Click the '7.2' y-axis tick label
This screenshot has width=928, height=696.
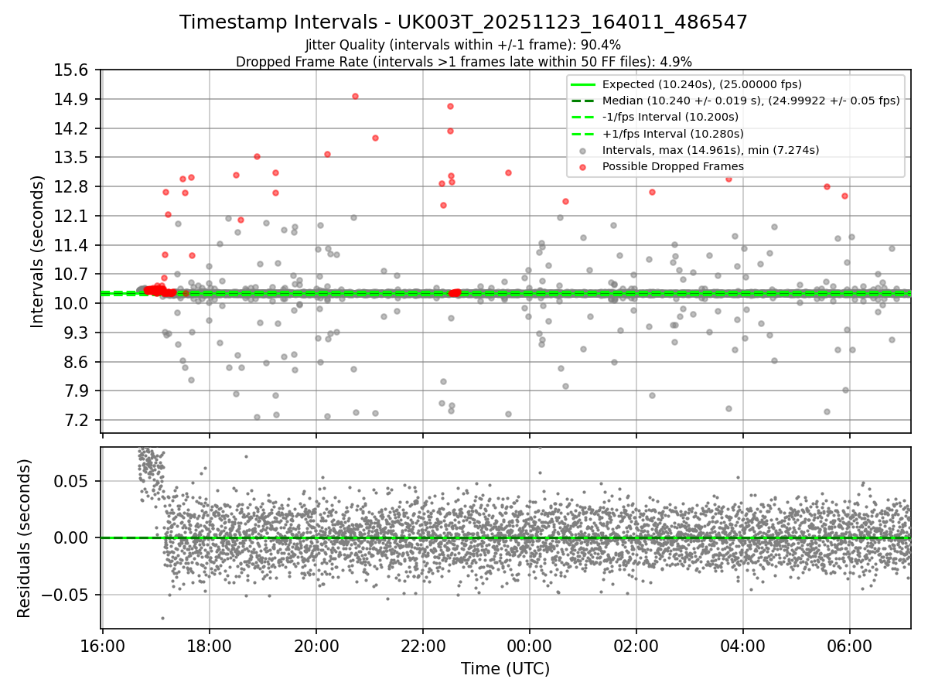pos(77,420)
